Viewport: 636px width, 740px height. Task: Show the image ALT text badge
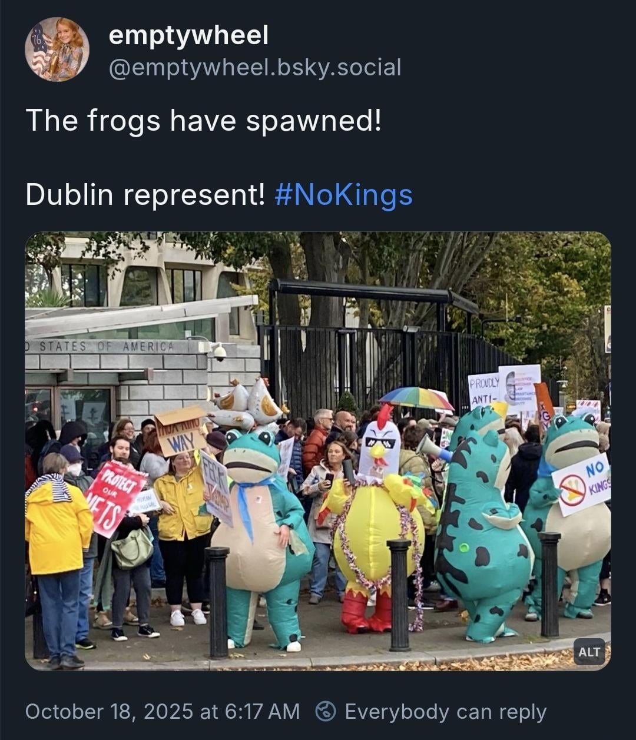coord(589,652)
